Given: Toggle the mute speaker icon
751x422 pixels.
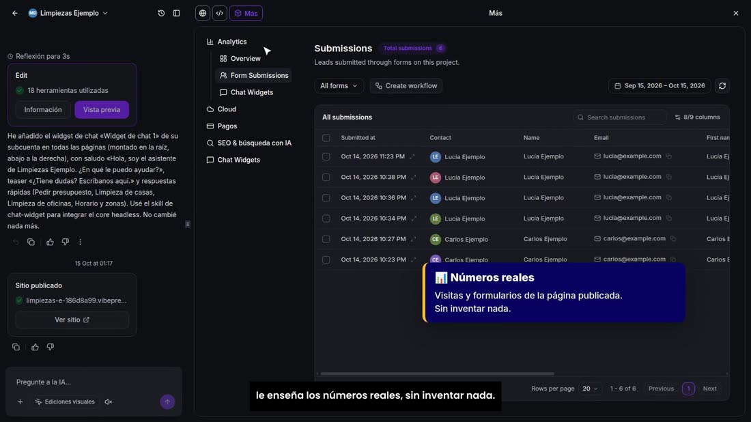Looking at the screenshot, I should coord(109,402).
